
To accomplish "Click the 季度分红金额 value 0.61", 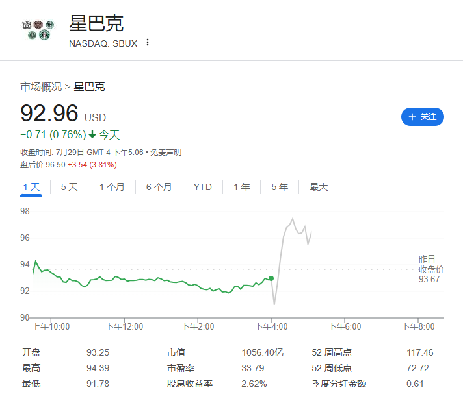I will tap(415, 384).
